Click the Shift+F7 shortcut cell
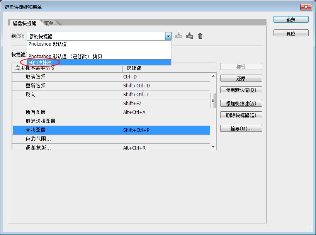The height and width of the screenshot is (235, 316). click(x=132, y=104)
